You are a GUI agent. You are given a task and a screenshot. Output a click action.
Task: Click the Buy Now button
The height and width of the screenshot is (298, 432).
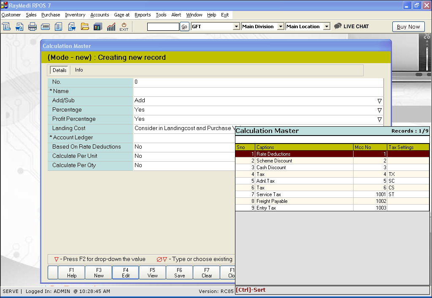[x=408, y=27]
